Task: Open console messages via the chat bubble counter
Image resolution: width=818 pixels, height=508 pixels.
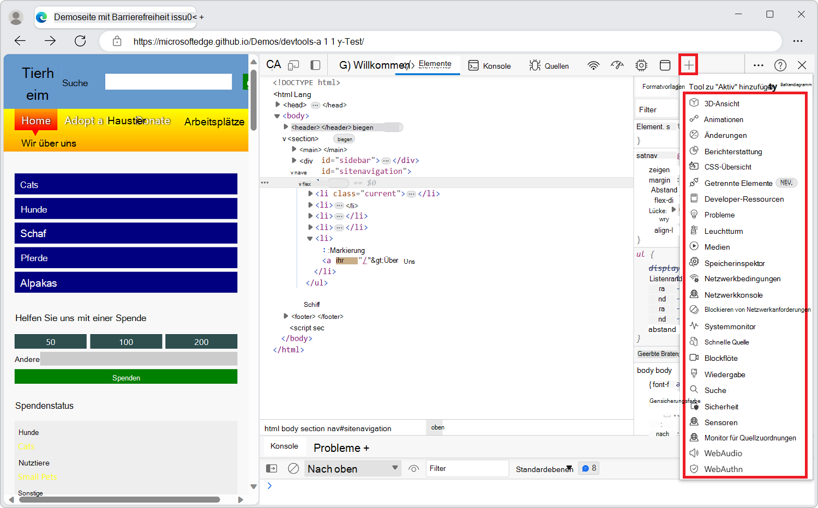Action: tap(588, 468)
